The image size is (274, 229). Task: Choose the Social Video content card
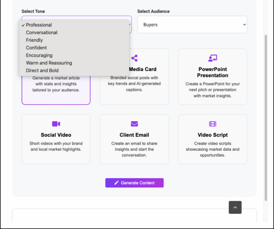(x=56, y=139)
